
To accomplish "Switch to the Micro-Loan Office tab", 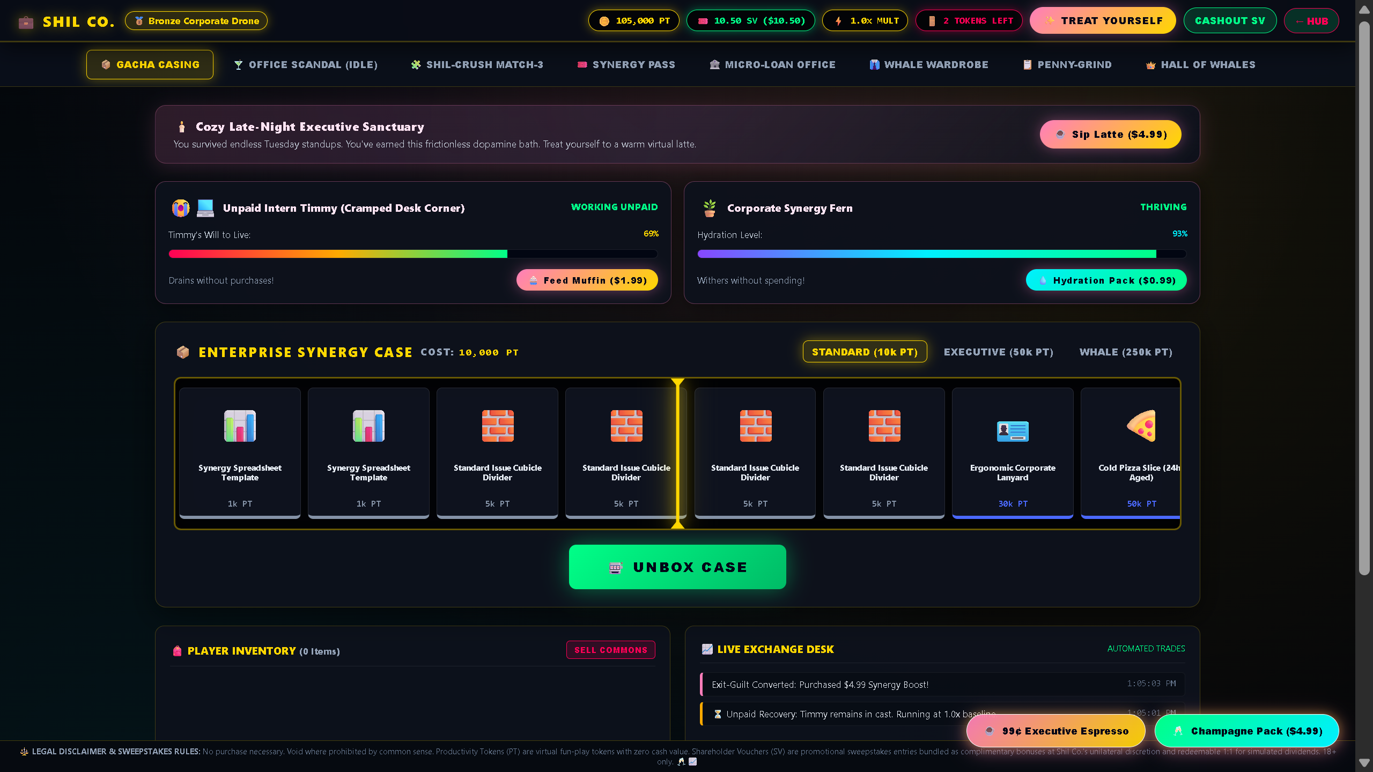I will (772, 64).
